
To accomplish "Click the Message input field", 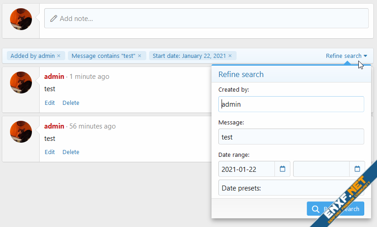I will click(x=291, y=137).
